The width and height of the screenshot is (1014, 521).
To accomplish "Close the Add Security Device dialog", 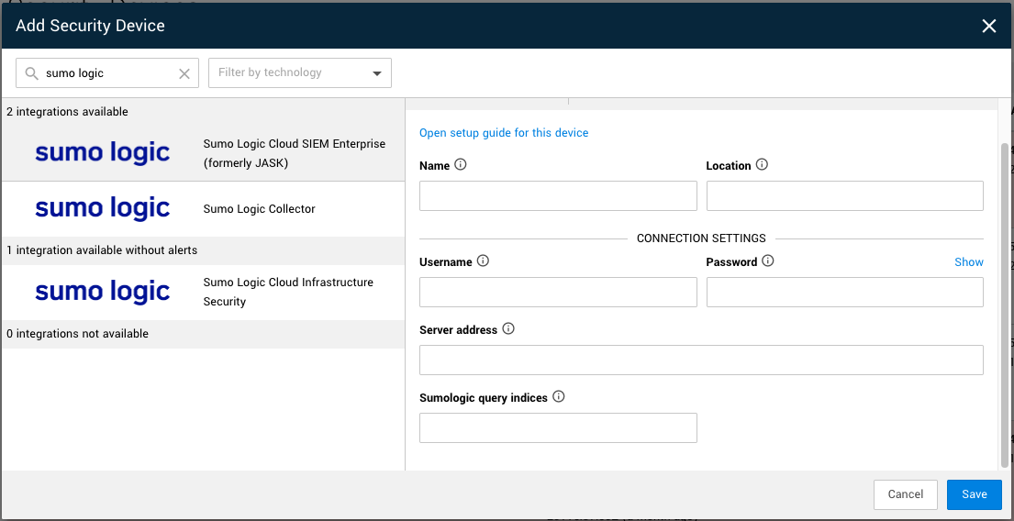I will (989, 26).
